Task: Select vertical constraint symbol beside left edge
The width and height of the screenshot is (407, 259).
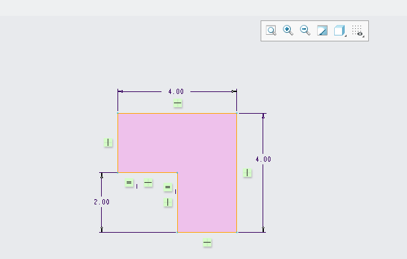Action: click(108, 143)
